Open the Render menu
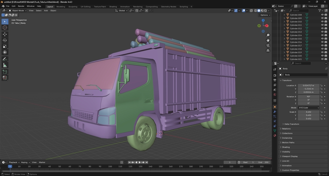Image resolution: width=329 pixels, height=176 pixels. tap(21, 6)
